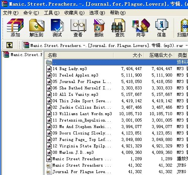Select the parent folder '..' row
Image resolution: width=188 pixels, height=175 pixels.
tap(117, 62)
